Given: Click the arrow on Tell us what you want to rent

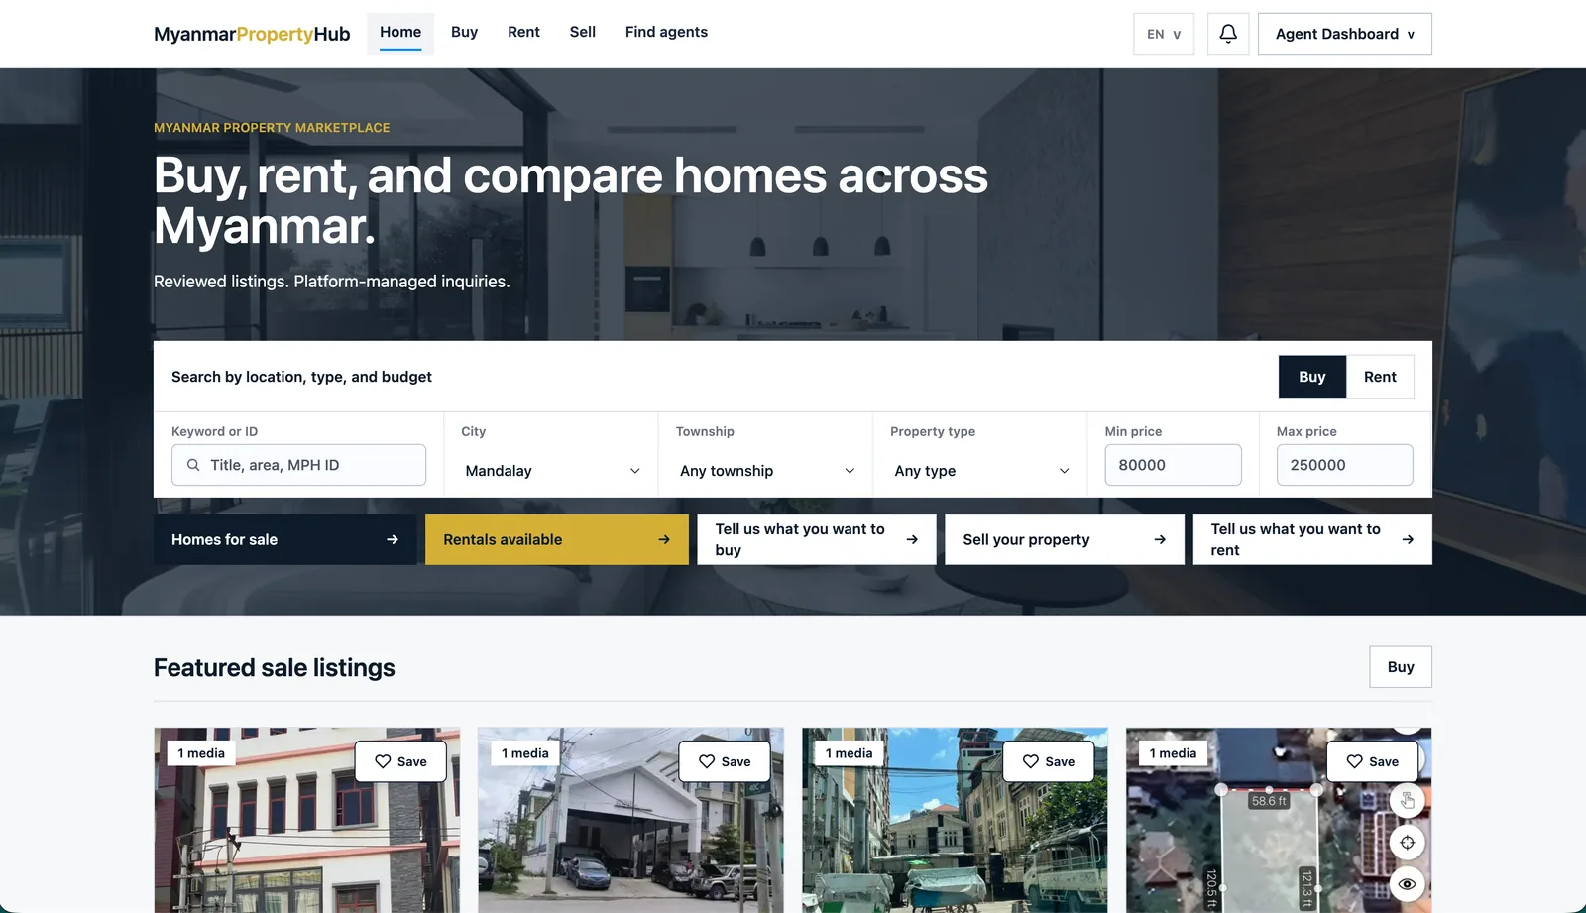Looking at the screenshot, I should (1408, 539).
